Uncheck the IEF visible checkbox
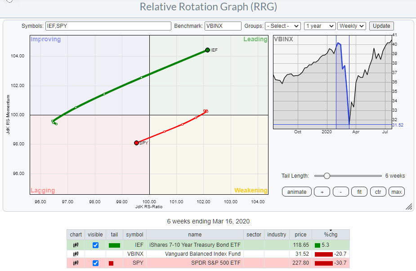The width and height of the screenshot is (416, 271). (x=95, y=245)
